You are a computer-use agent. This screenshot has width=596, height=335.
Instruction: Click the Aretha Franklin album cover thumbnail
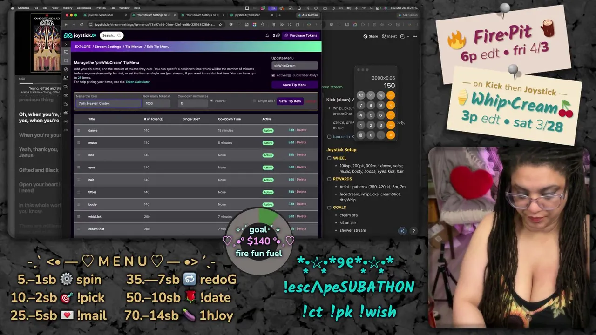46,42
